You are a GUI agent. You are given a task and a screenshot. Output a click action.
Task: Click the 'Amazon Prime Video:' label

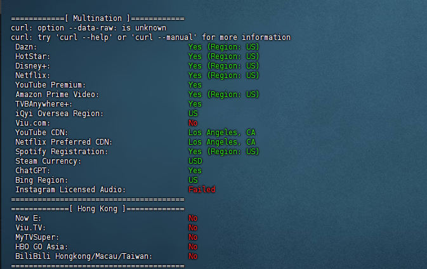[x=58, y=95]
